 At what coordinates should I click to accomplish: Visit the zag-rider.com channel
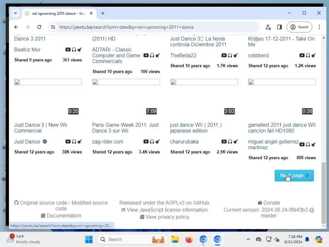point(108,142)
